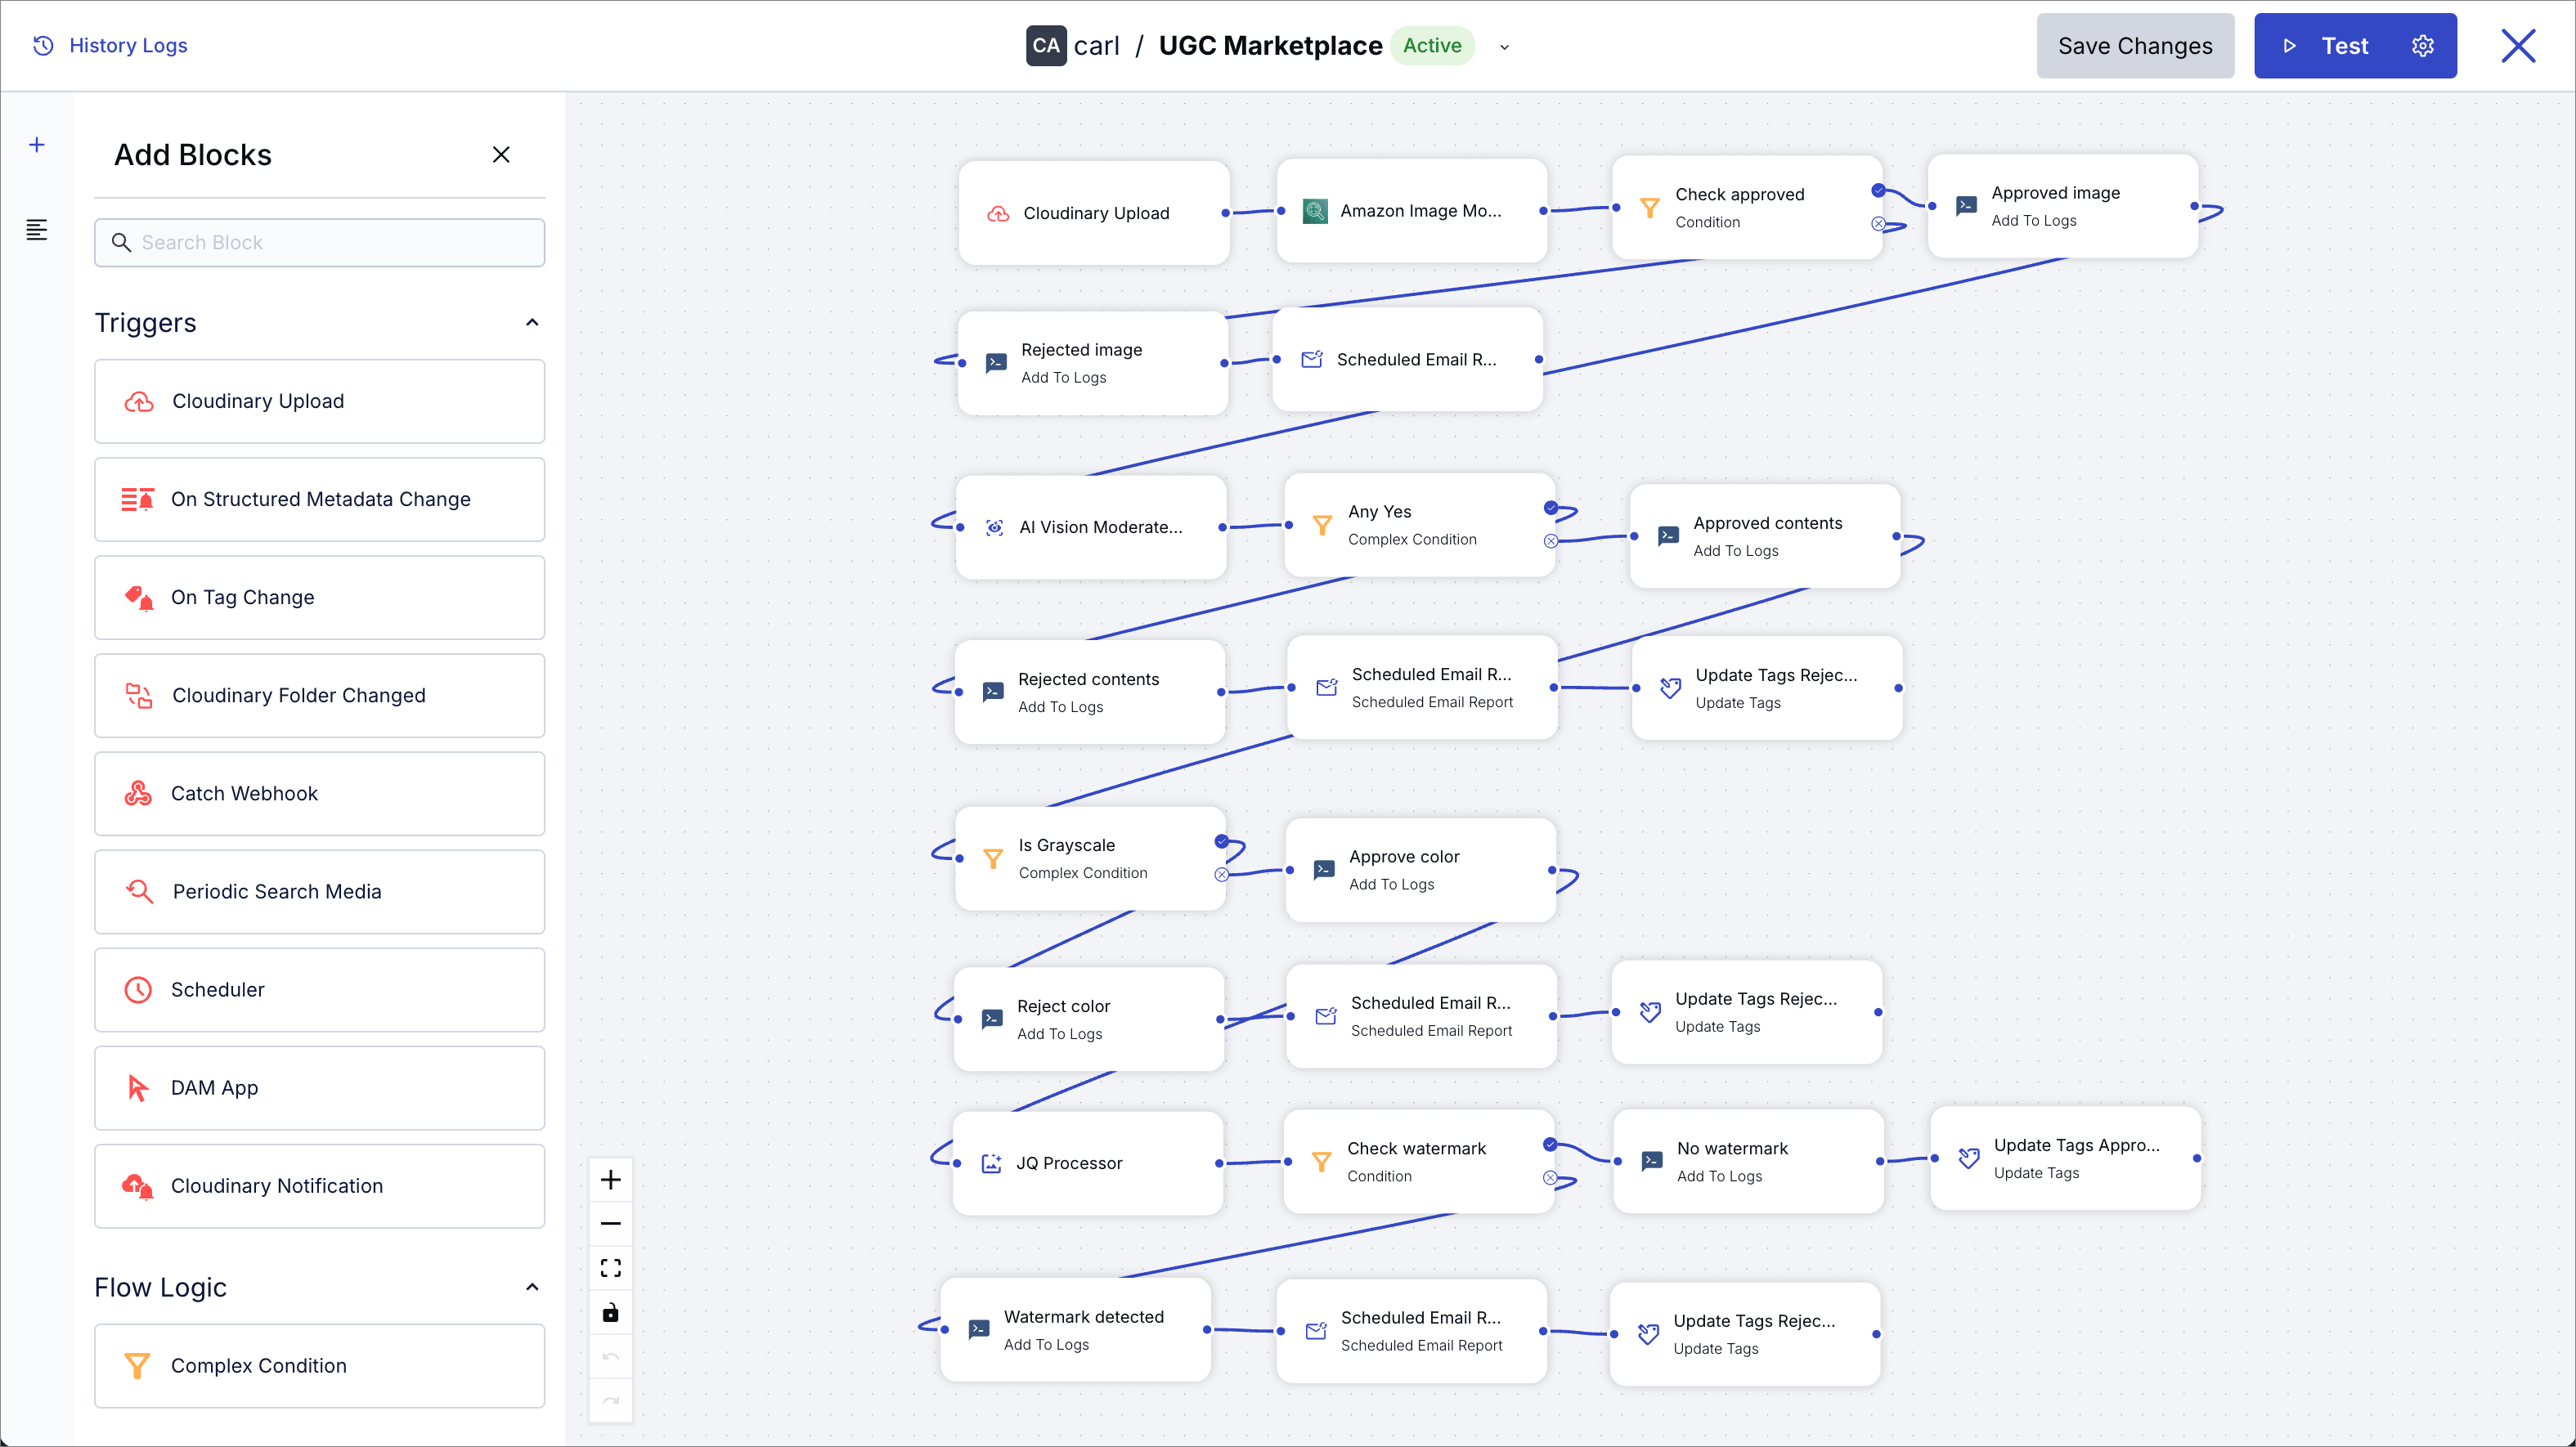2576x1447 pixels.
Task: Select Amazon Image Moderation node
Action: [x=1412, y=211]
